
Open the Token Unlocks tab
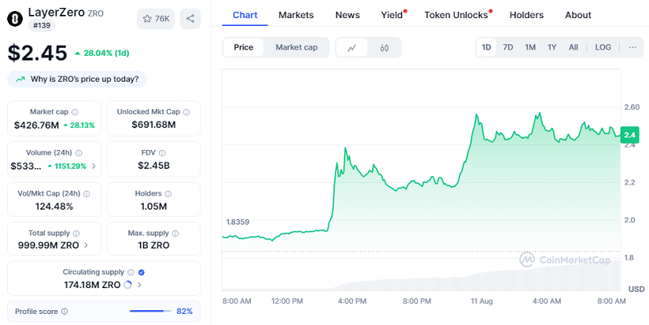[x=456, y=15]
